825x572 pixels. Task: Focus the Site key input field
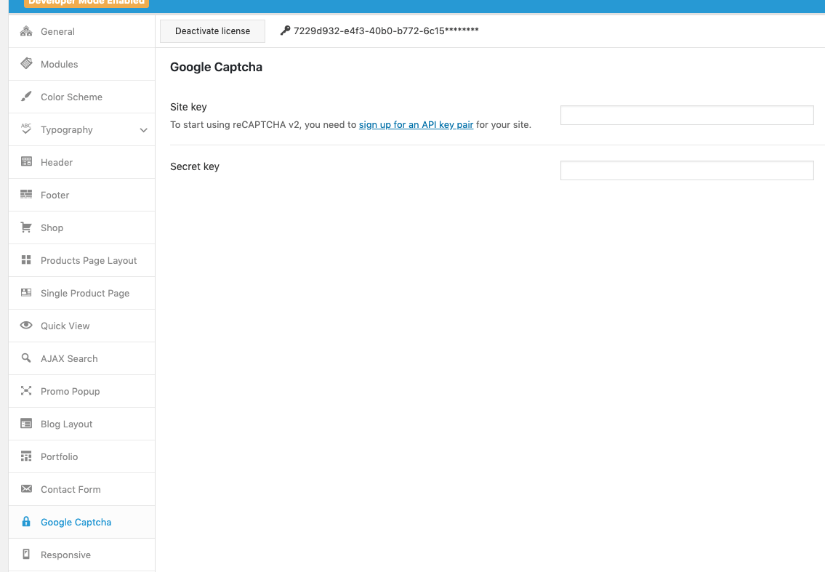click(x=687, y=116)
